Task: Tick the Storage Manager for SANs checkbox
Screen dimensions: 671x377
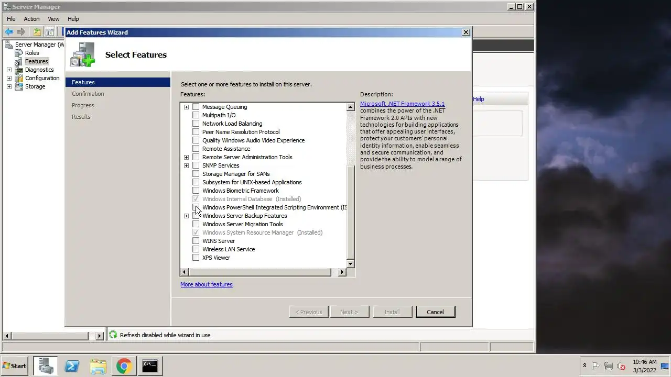Action: [196, 174]
